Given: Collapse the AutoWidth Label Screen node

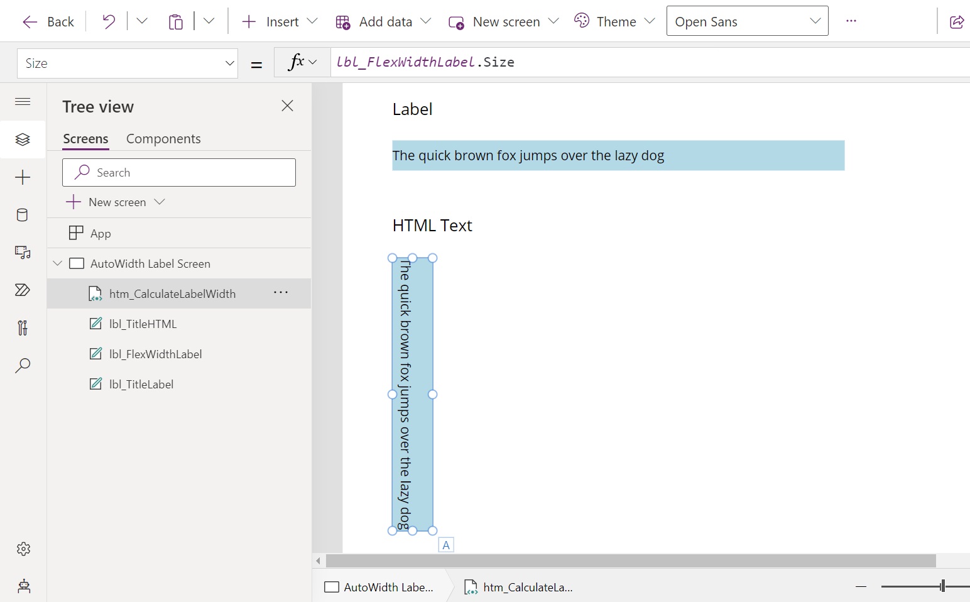Looking at the screenshot, I should point(57,263).
